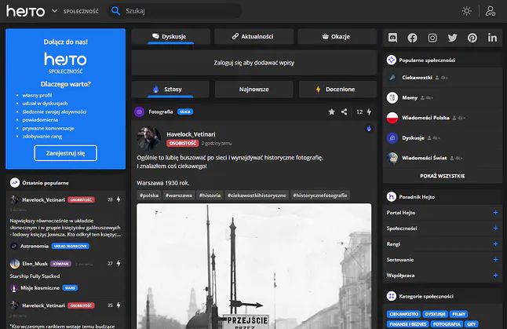The width and height of the screenshot is (507, 329).
Task: Upvote Elon_Musk post with 27 lightning icon
Action: click(x=119, y=263)
